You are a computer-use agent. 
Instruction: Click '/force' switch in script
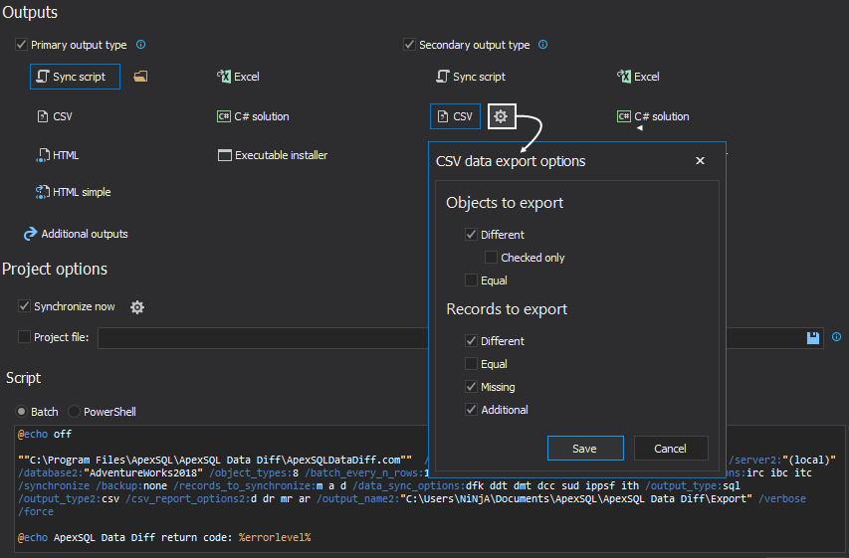point(36,511)
